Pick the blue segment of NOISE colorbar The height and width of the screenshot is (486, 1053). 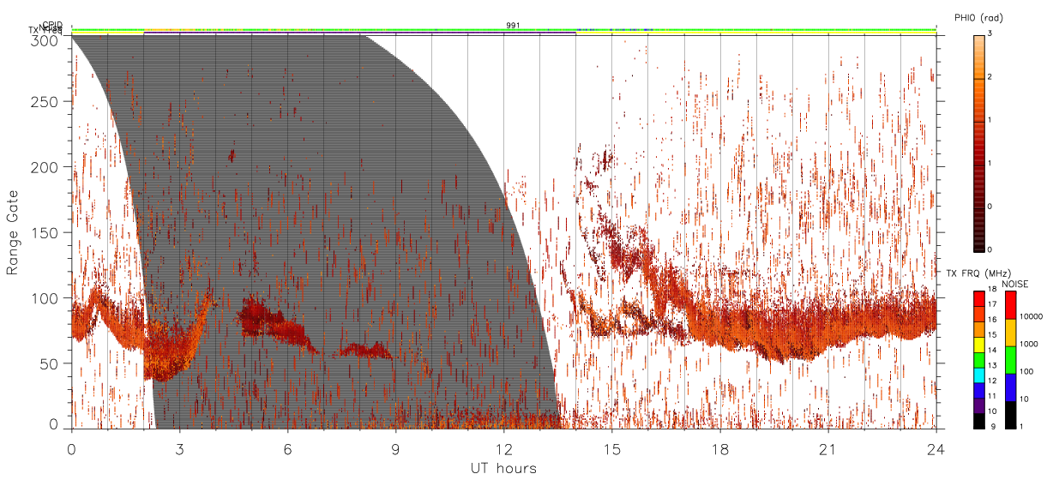(1010, 387)
